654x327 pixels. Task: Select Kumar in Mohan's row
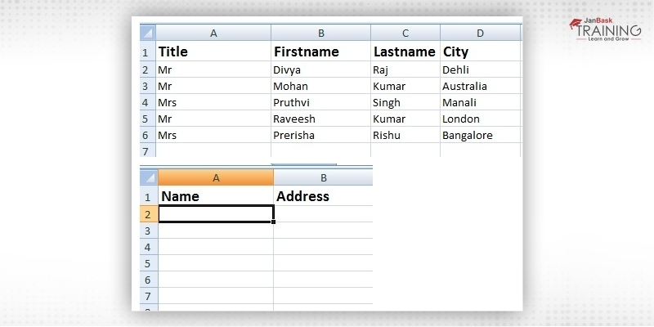(x=405, y=86)
